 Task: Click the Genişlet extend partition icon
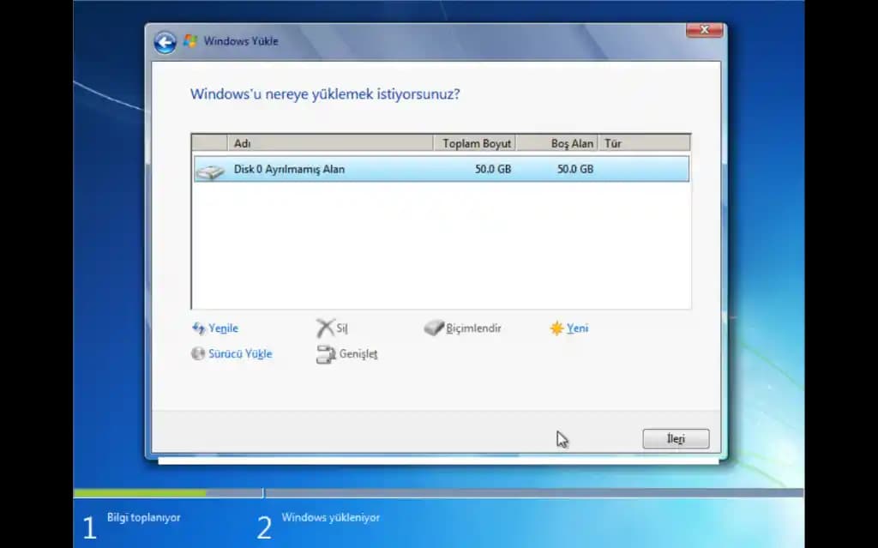pos(328,353)
